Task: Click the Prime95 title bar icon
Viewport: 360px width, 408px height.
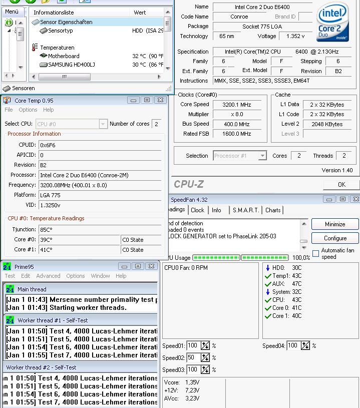Action: pyautogui.click(x=7, y=266)
